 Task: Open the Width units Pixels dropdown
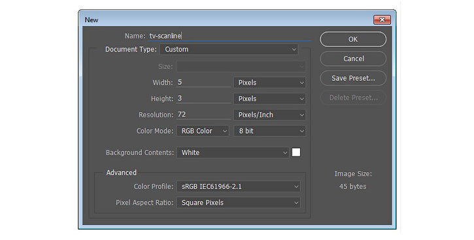click(269, 83)
